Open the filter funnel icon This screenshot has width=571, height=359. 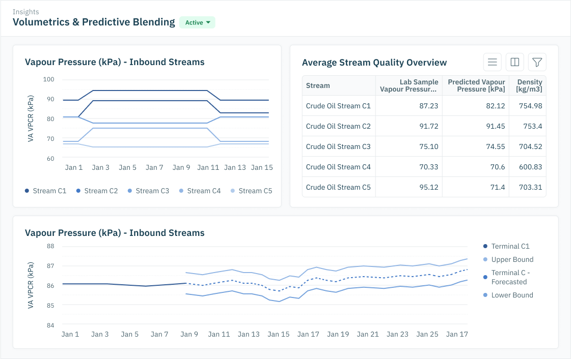point(537,62)
